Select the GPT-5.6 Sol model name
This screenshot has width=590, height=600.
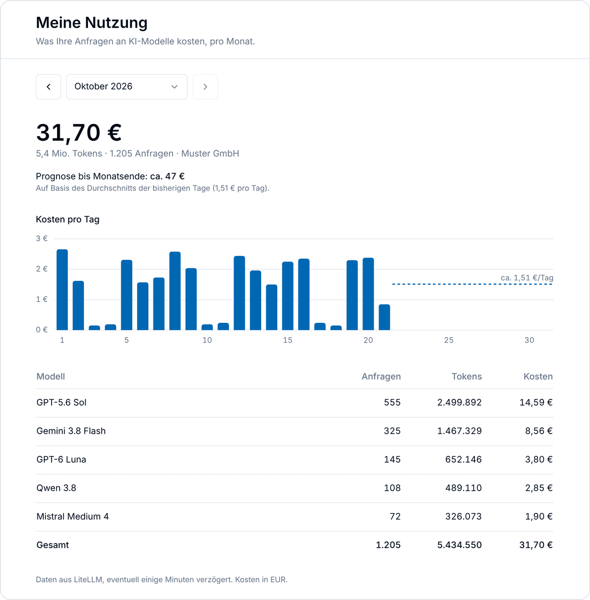[x=61, y=403]
